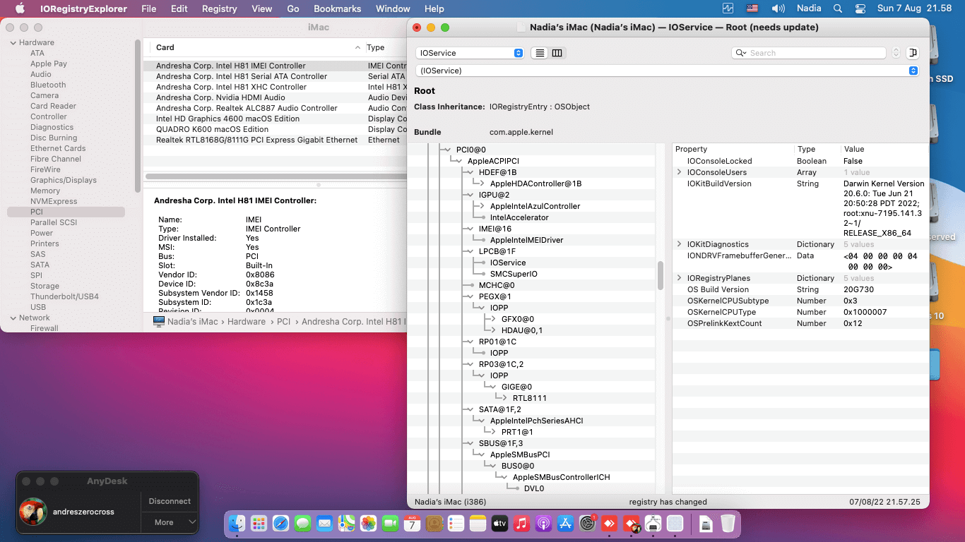The width and height of the screenshot is (965, 542).
Task: Open Podcasts from the Dock
Action: tap(543, 524)
